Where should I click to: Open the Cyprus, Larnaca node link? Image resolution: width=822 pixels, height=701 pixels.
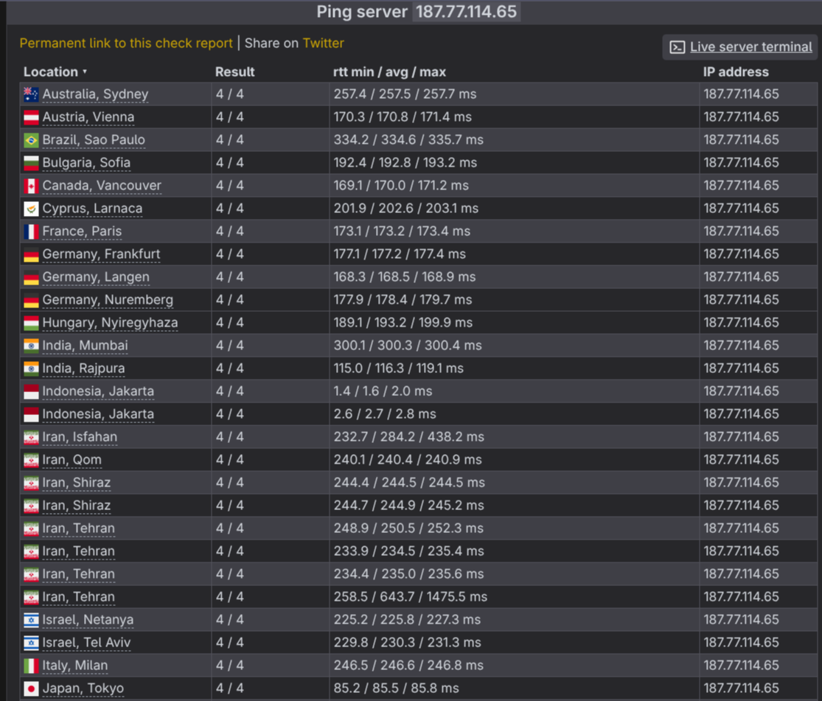(92, 209)
